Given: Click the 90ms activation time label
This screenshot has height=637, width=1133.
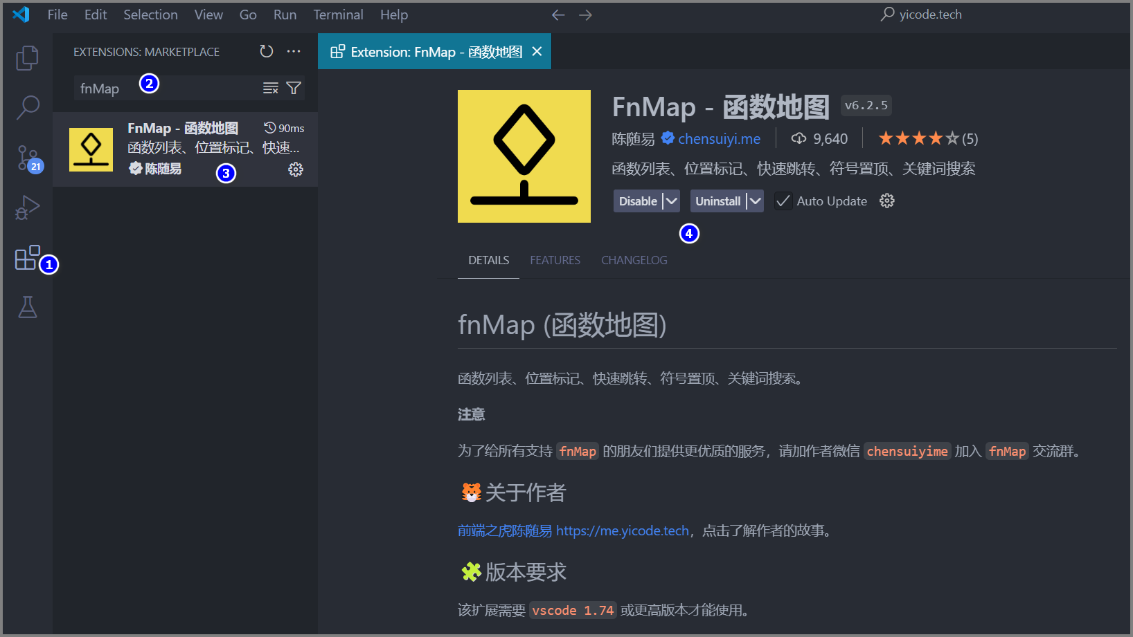Looking at the screenshot, I should (x=284, y=128).
